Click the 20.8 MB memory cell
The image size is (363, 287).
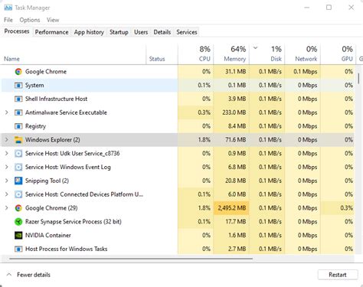[x=231, y=181]
